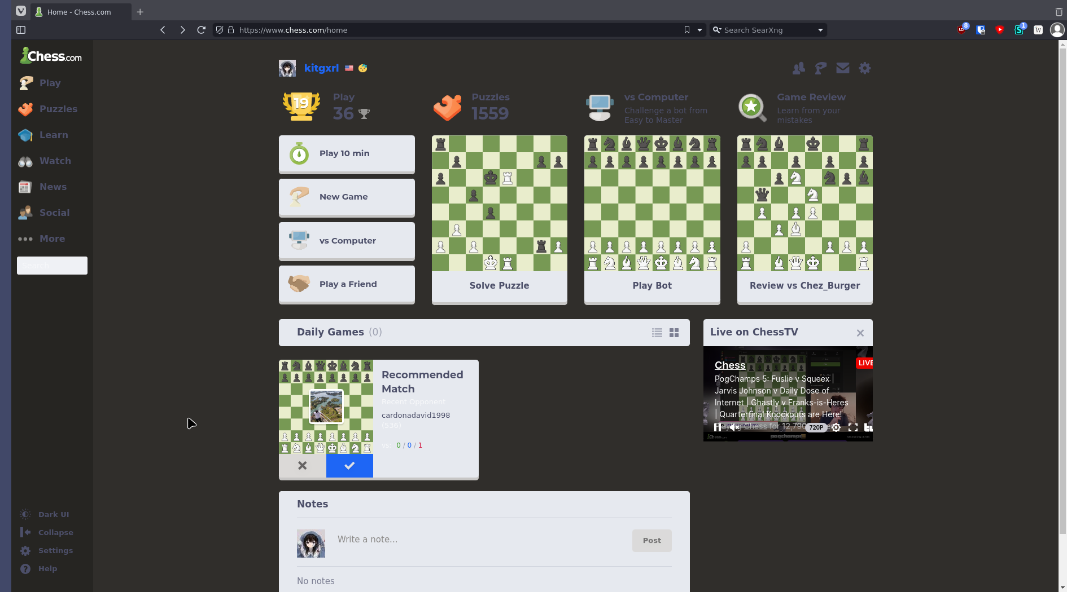Open the More menu in the sidebar
This screenshot has height=592, width=1067.
click(25, 238)
